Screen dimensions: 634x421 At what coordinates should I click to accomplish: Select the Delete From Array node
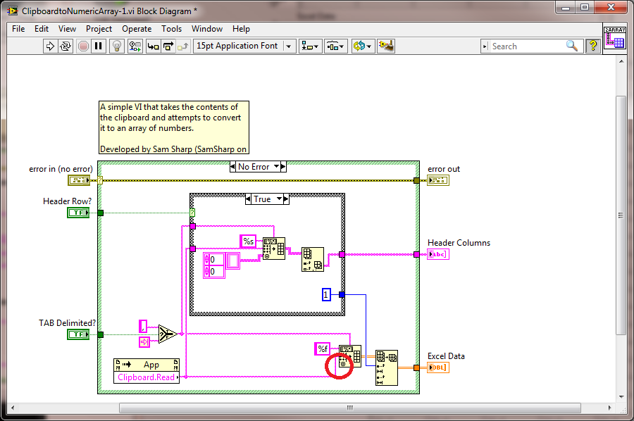387,367
